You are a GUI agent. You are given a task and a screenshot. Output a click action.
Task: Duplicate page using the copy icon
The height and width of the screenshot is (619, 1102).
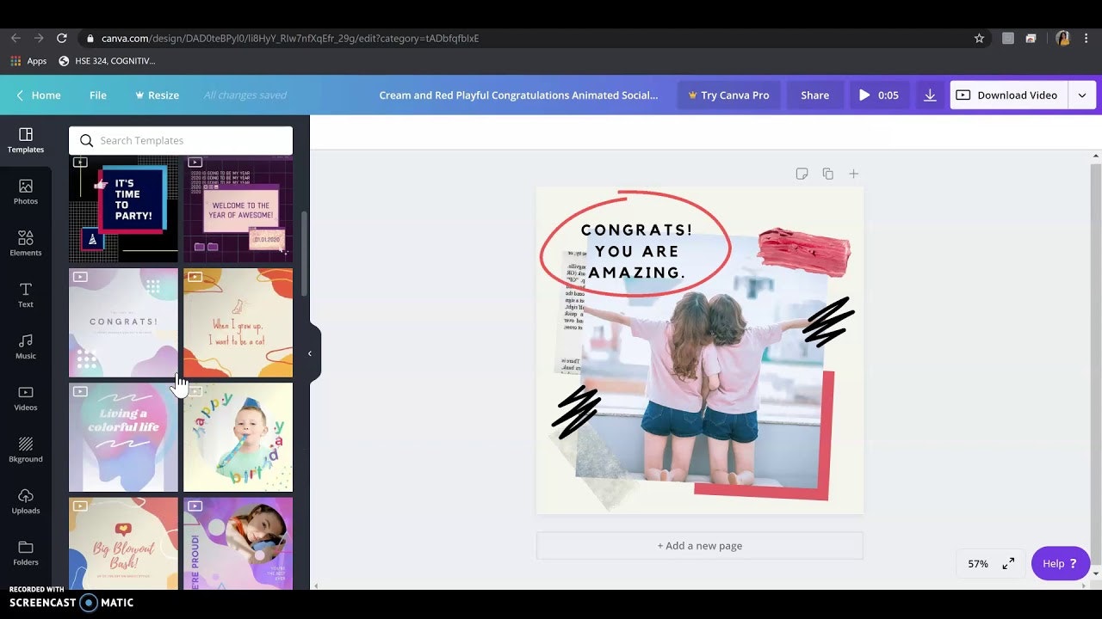[x=827, y=174]
